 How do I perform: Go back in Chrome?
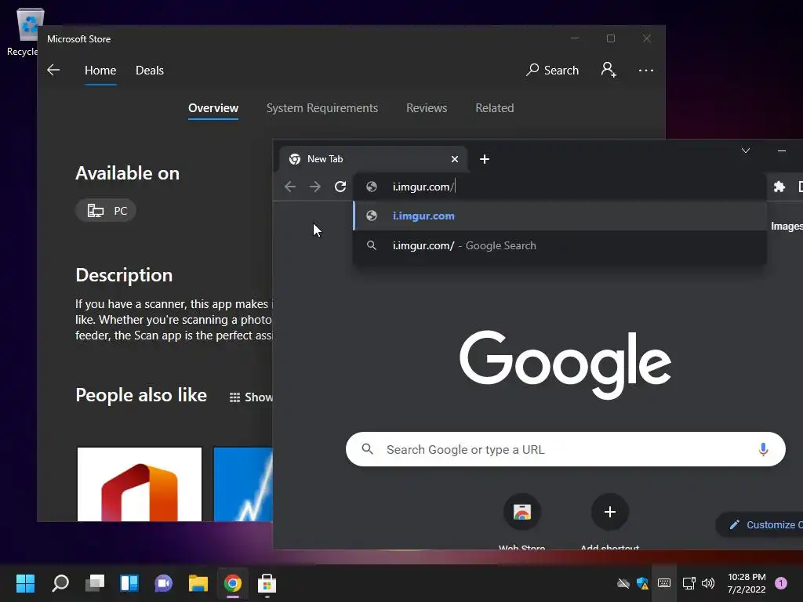click(x=290, y=187)
